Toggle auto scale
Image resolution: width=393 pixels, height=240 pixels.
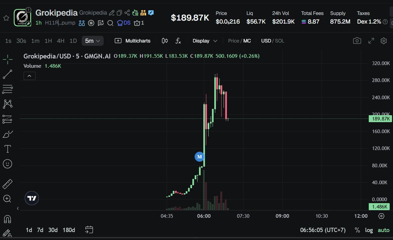tap(383, 230)
